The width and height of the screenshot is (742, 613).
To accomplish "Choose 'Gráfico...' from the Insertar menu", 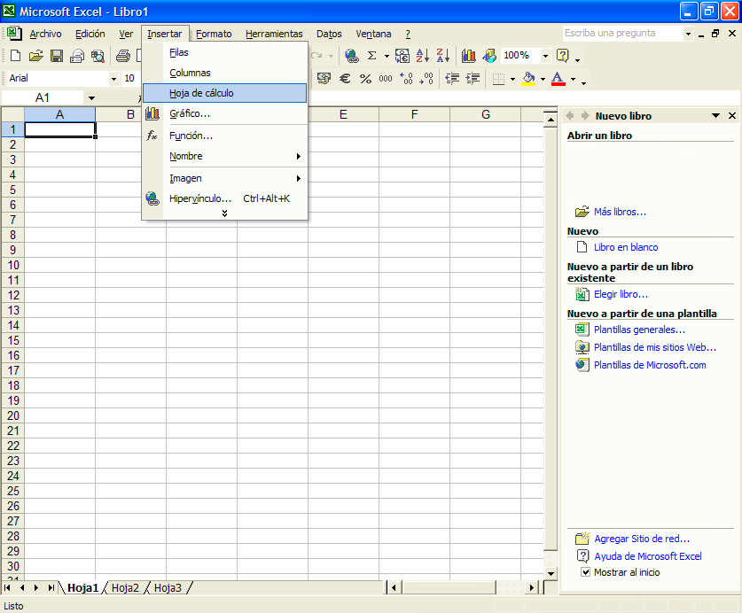I will 225,113.
